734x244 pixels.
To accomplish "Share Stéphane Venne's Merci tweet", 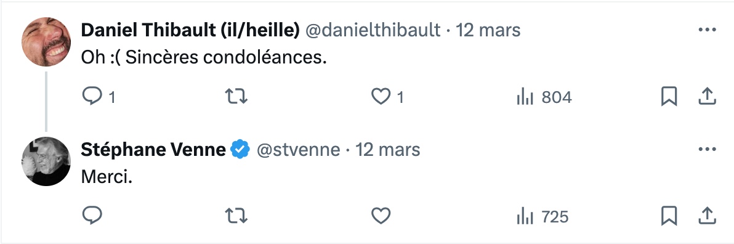I will [708, 216].
